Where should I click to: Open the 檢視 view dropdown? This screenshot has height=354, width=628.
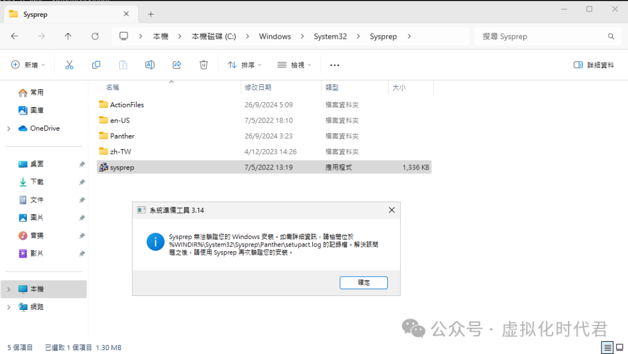click(x=294, y=65)
